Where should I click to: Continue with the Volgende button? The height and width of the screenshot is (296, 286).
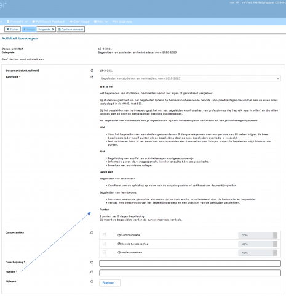coord(46,29)
